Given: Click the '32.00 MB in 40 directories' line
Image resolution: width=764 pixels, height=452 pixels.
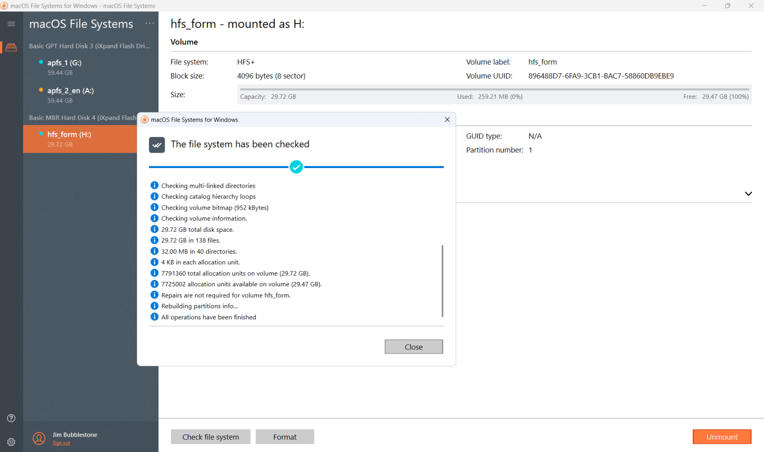Looking at the screenshot, I should pos(199,251).
